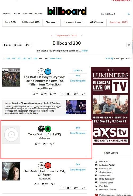Expand the Genres dropdown menu
133x196 pixels.
[x=52, y=22]
